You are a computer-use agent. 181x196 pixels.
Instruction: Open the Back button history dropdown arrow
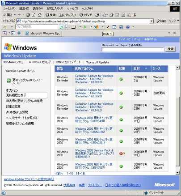point(15,15)
